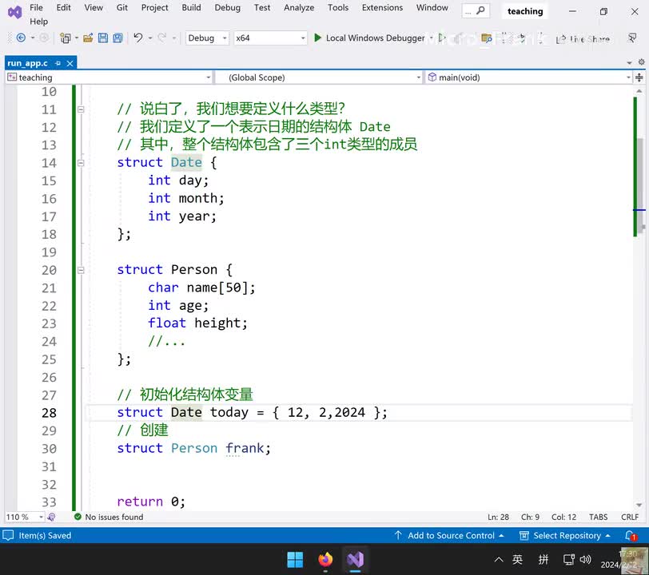Open the Live Share button
This screenshot has width=649, height=575.
coord(583,39)
